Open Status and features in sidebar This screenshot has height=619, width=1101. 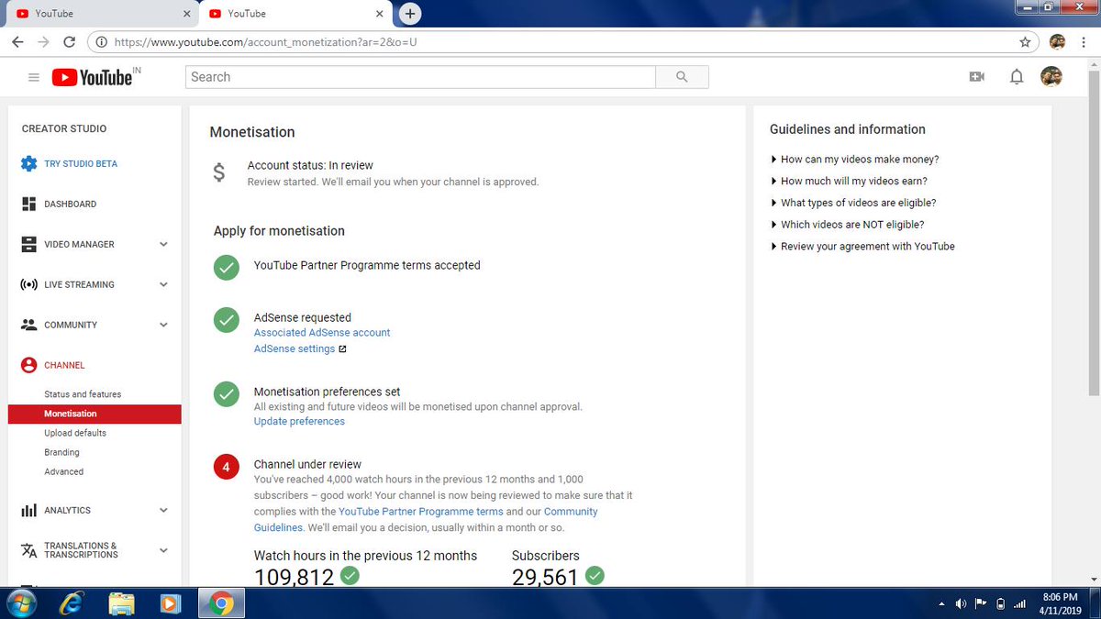[83, 394]
